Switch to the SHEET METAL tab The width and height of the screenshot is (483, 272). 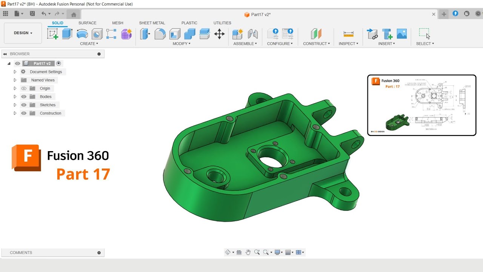[152, 23]
